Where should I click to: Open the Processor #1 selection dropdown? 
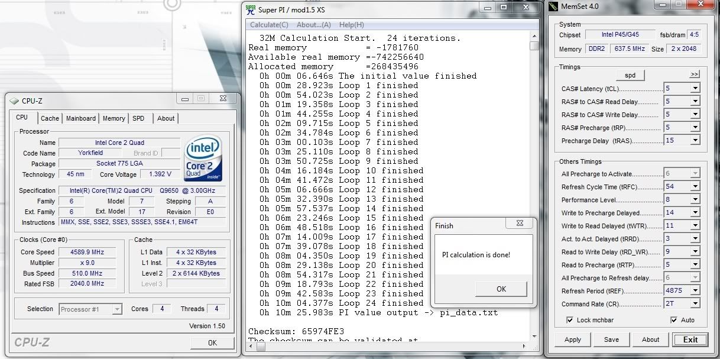[117, 309]
